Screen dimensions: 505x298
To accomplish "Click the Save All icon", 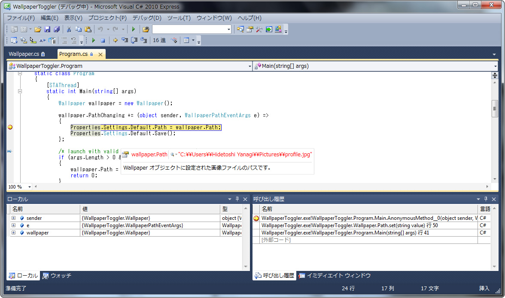I will [57, 29].
